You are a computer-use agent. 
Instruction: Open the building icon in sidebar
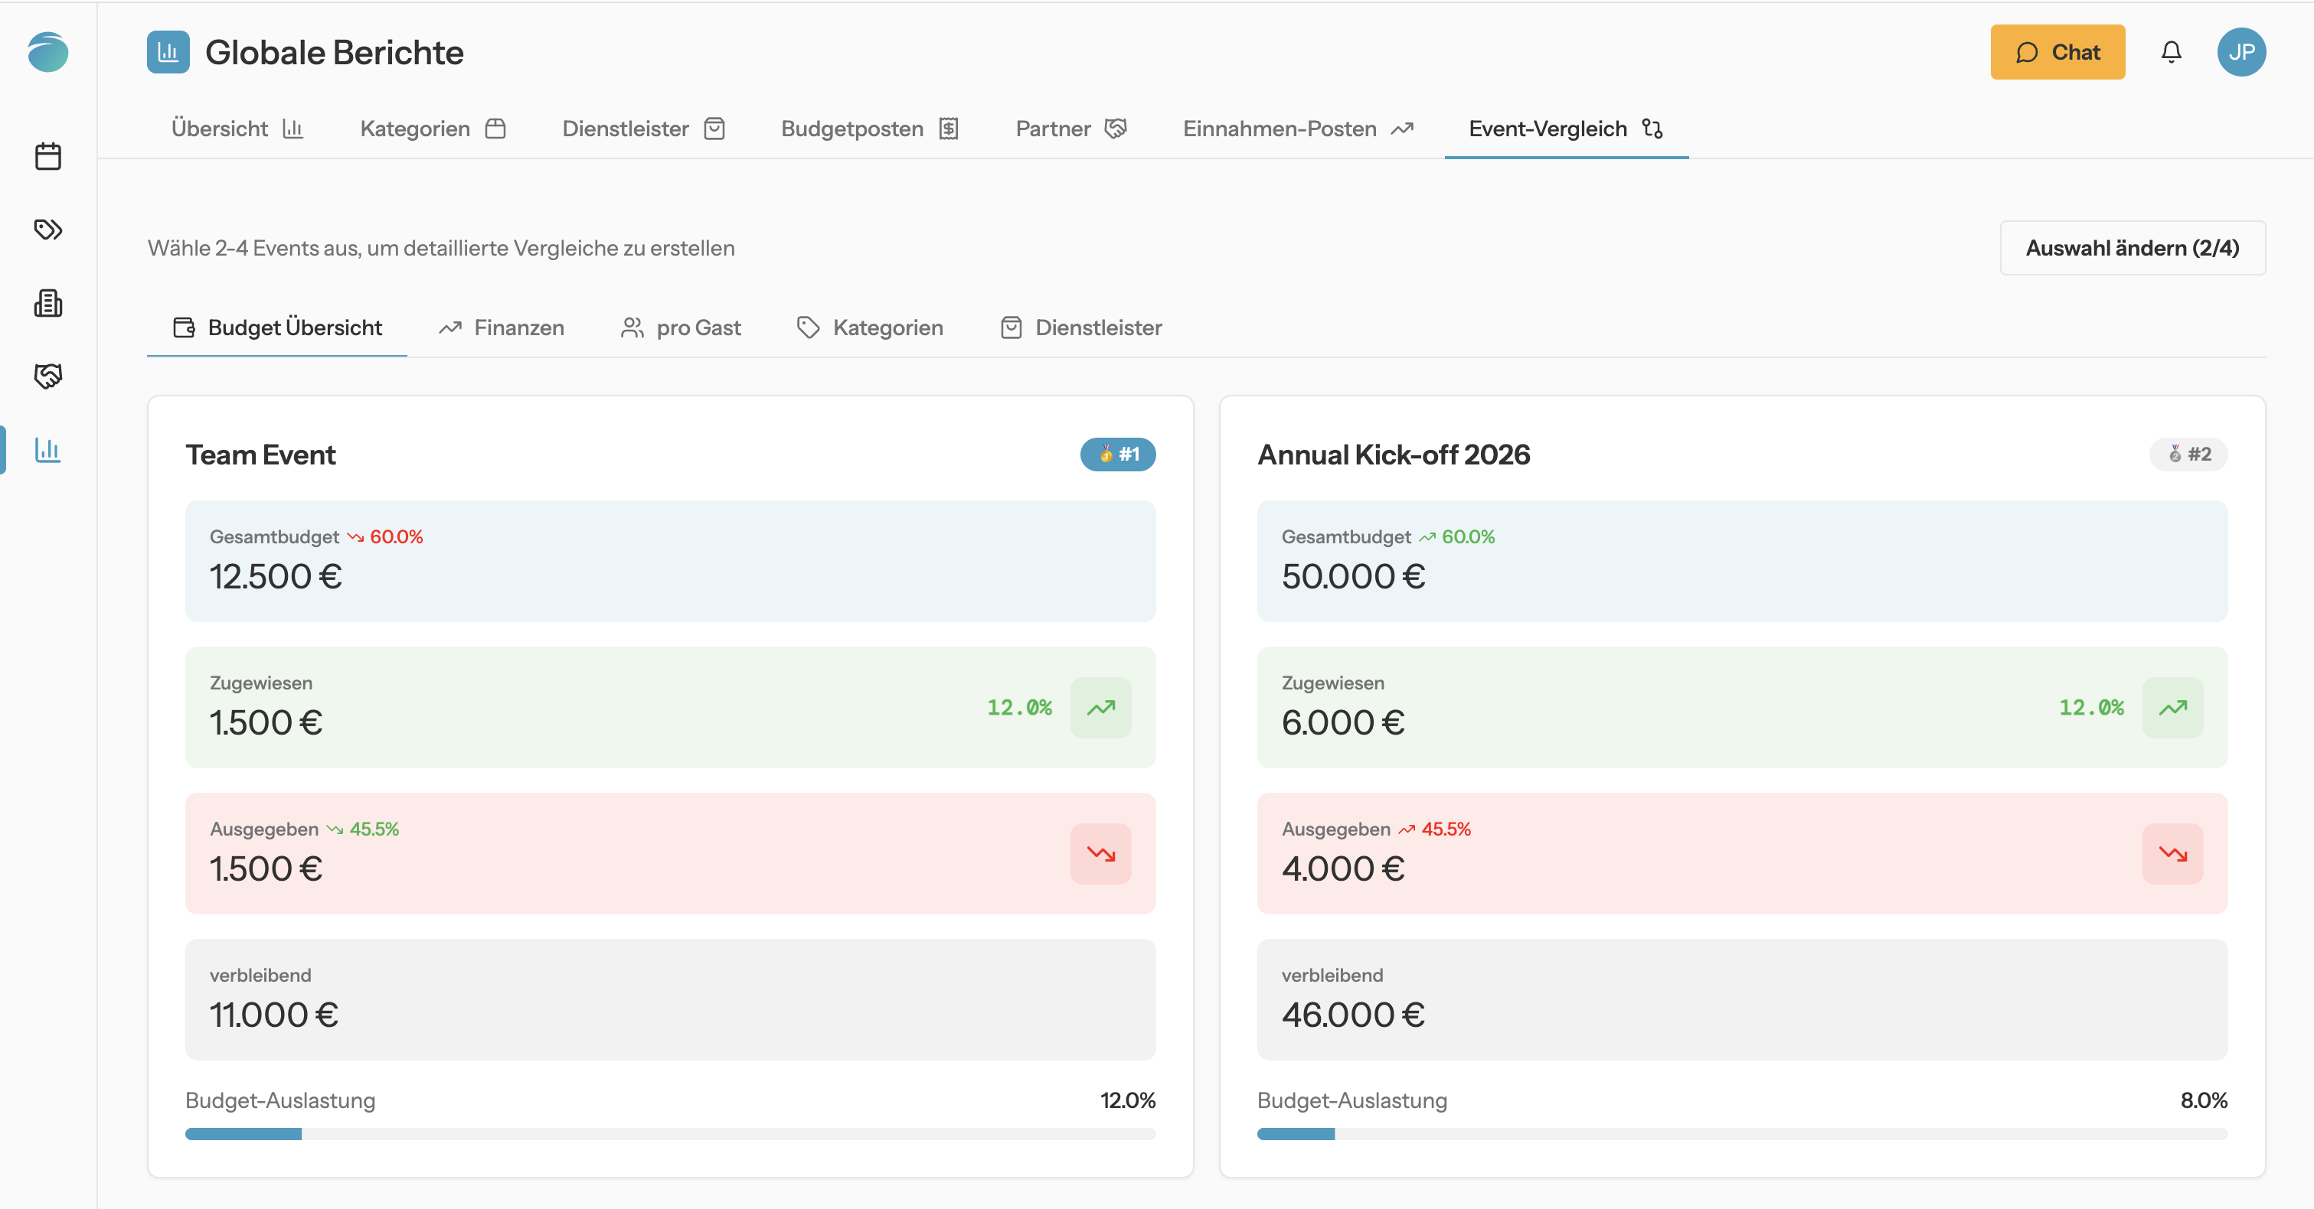pos(47,303)
